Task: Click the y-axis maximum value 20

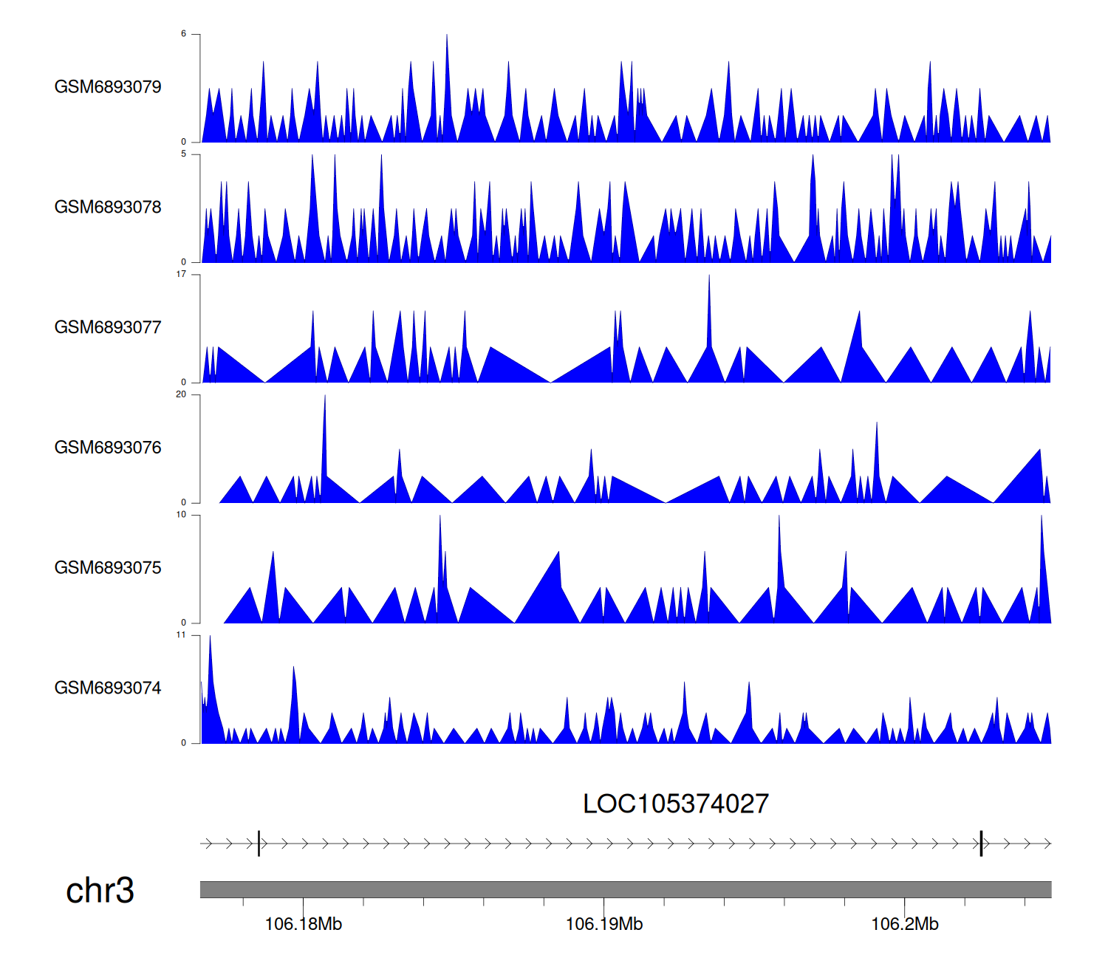Action: point(181,394)
